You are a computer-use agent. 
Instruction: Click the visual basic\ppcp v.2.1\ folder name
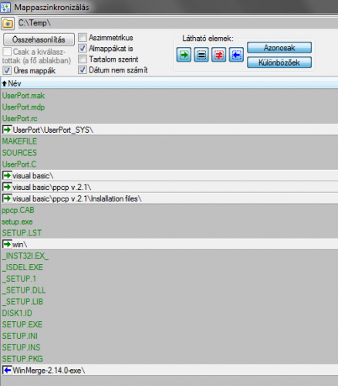pos(52,187)
